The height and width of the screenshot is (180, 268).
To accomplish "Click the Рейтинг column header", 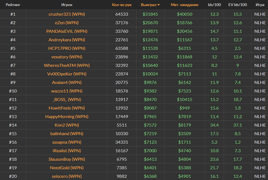I will click(13, 5).
